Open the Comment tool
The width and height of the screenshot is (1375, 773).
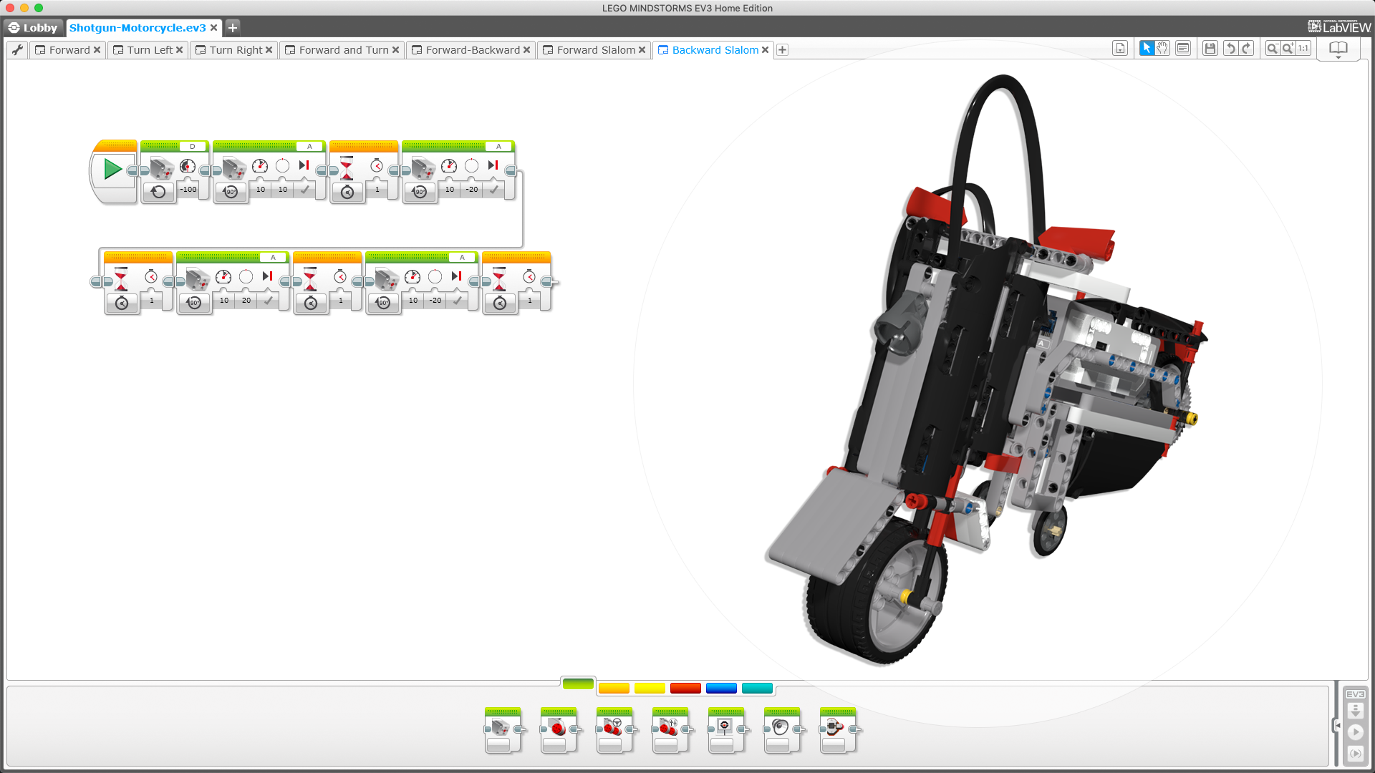[1183, 49]
